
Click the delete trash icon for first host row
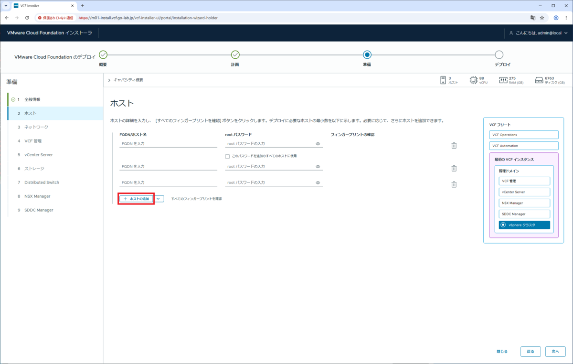pos(454,145)
